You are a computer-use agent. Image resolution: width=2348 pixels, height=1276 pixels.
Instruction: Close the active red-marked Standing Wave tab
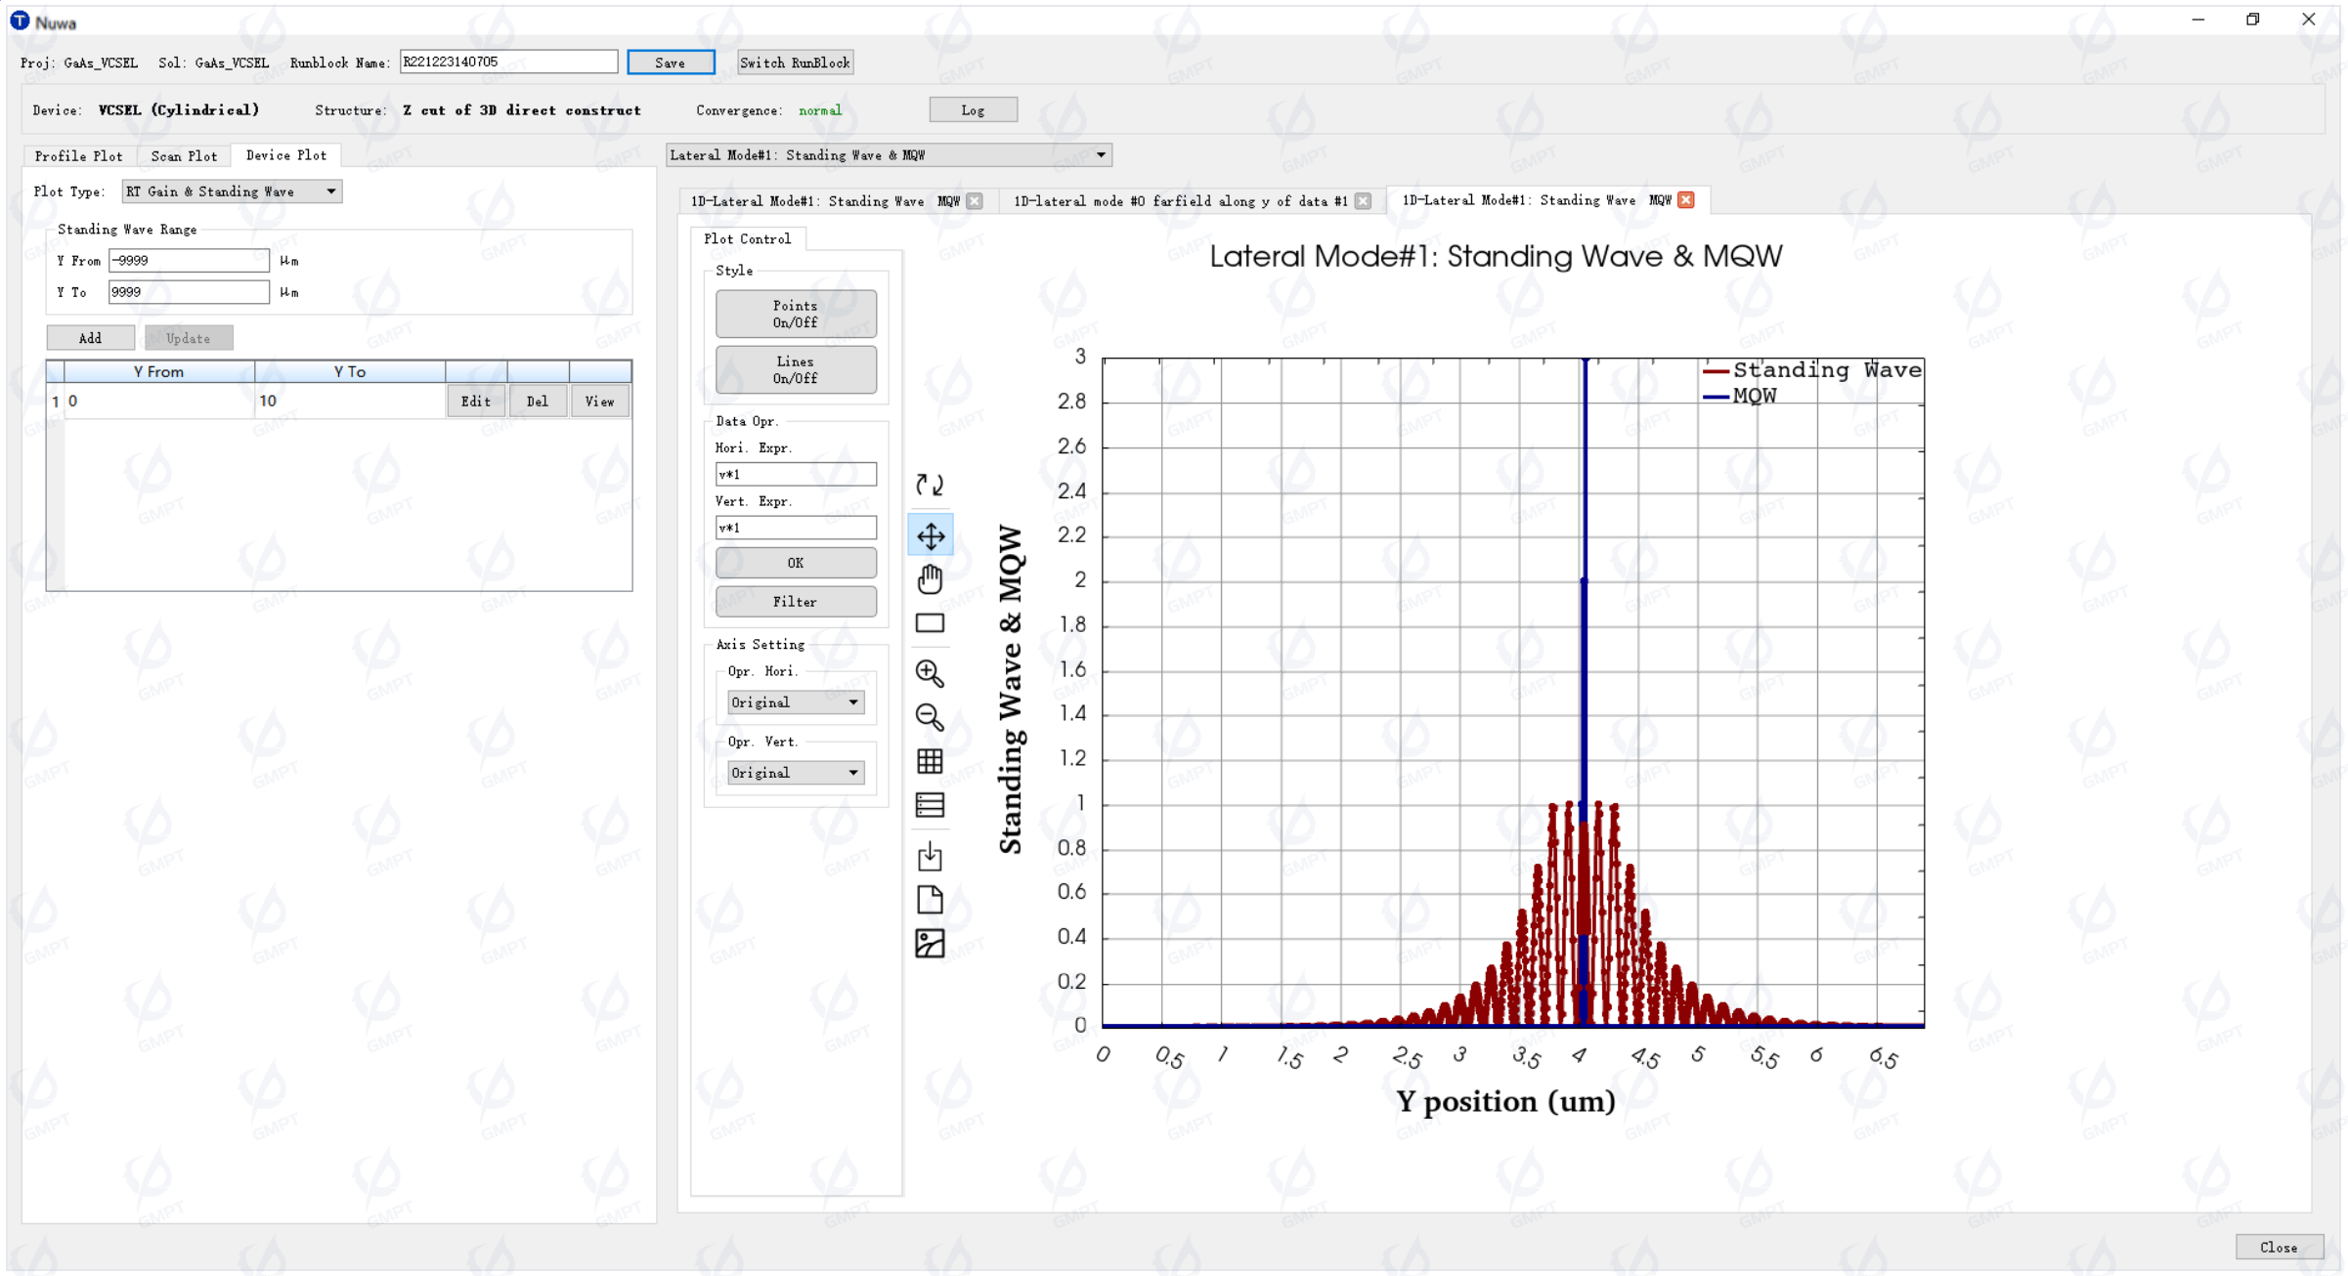1686,200
